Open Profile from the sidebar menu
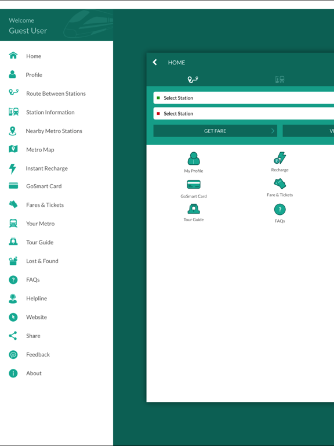This screenshot has width=334, height=446. click(34, 75)
